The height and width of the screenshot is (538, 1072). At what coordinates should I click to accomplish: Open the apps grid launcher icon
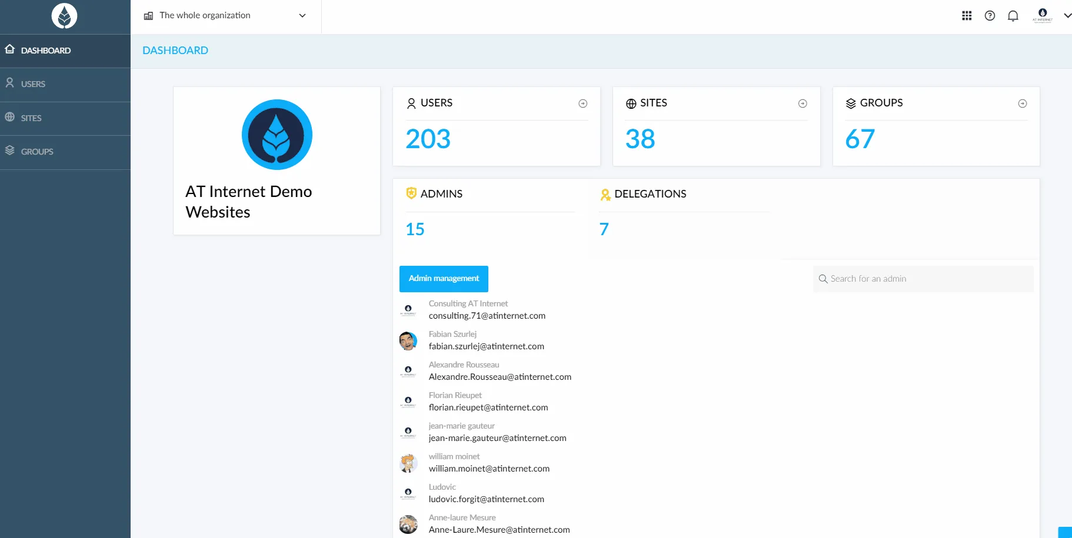967,16
